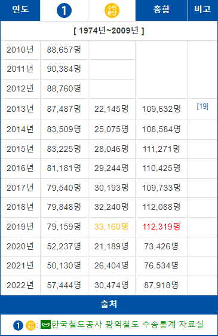Image resolution: width=218 pixels, height=336 pixels.
Task: Click the yellow 수인분당 line icon in the header
Action: 112,11
